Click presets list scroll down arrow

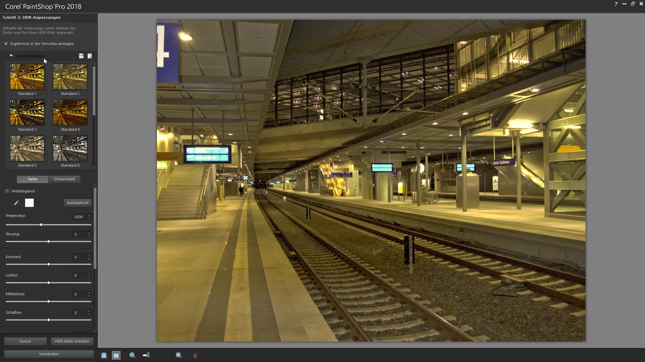(94, 167)
